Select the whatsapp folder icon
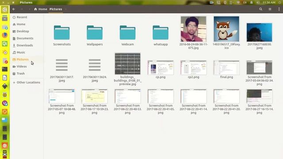The height and width of the screenshot is (159, 283). pos(161,32)
